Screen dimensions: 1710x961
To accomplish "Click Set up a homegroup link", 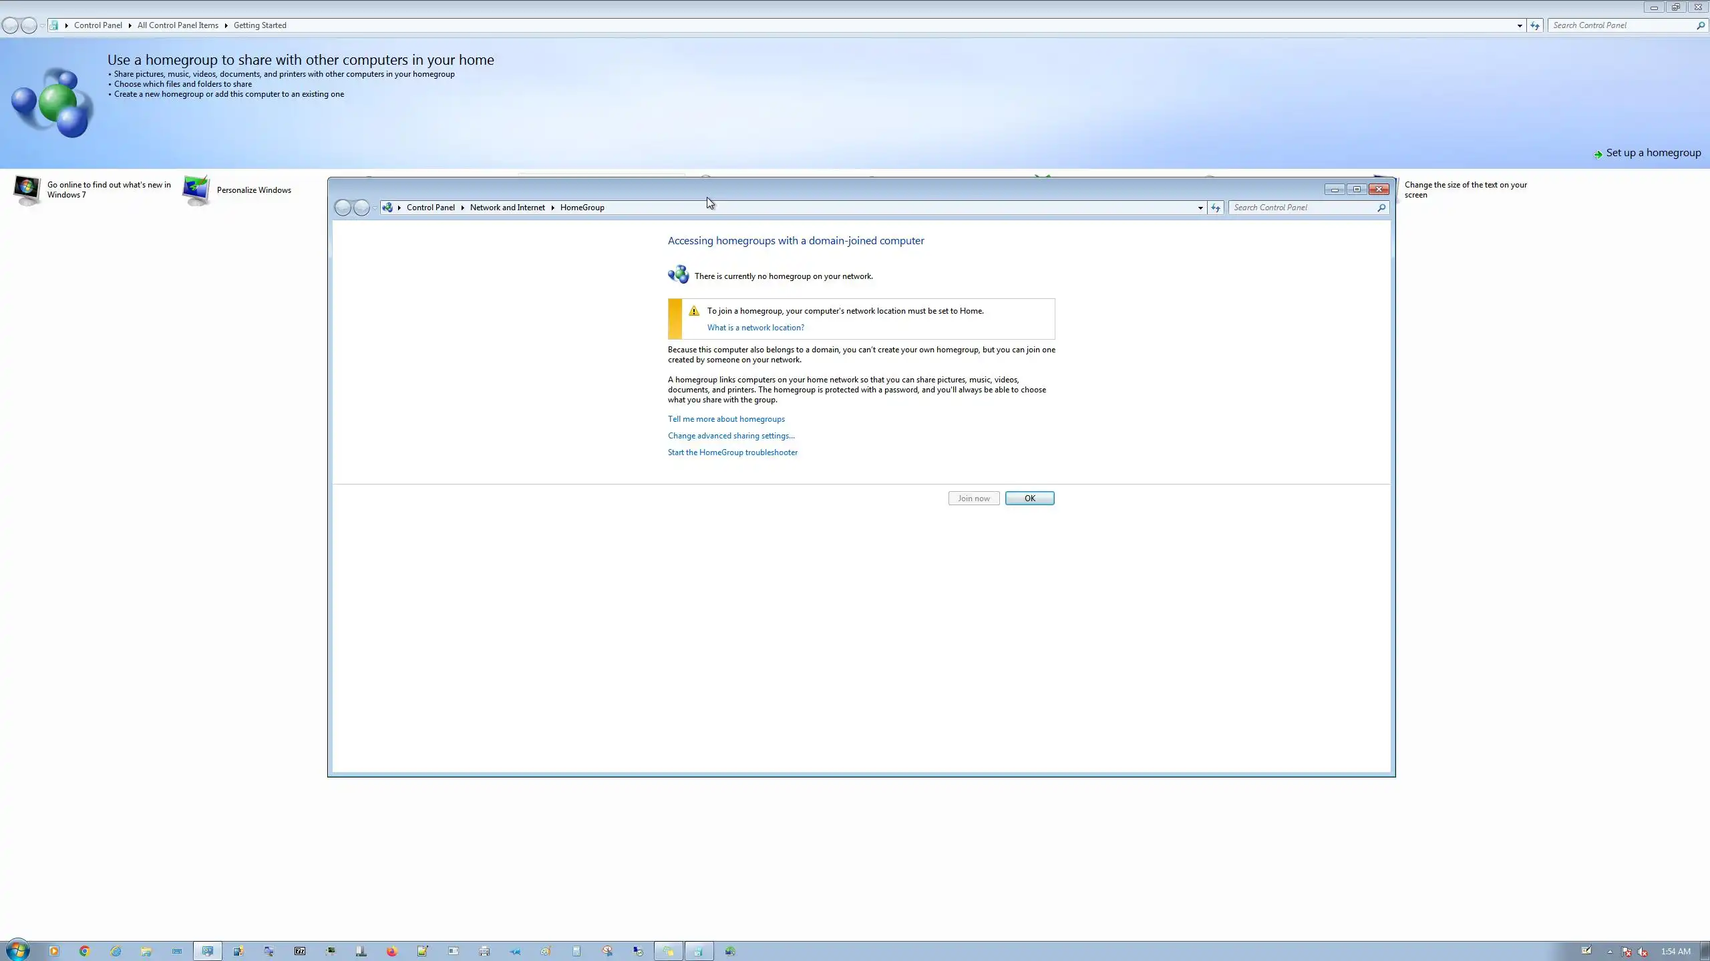I will point(1653,153).
